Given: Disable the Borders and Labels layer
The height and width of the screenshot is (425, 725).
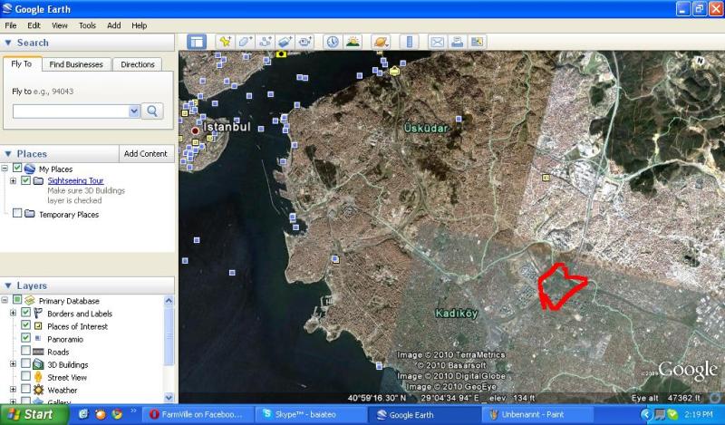Looking at the screenshot, I should [x=26, y=313].
